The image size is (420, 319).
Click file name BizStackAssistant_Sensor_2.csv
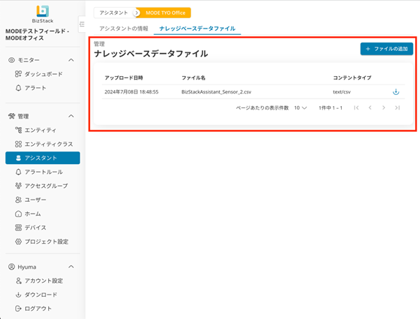coord(216,92)
